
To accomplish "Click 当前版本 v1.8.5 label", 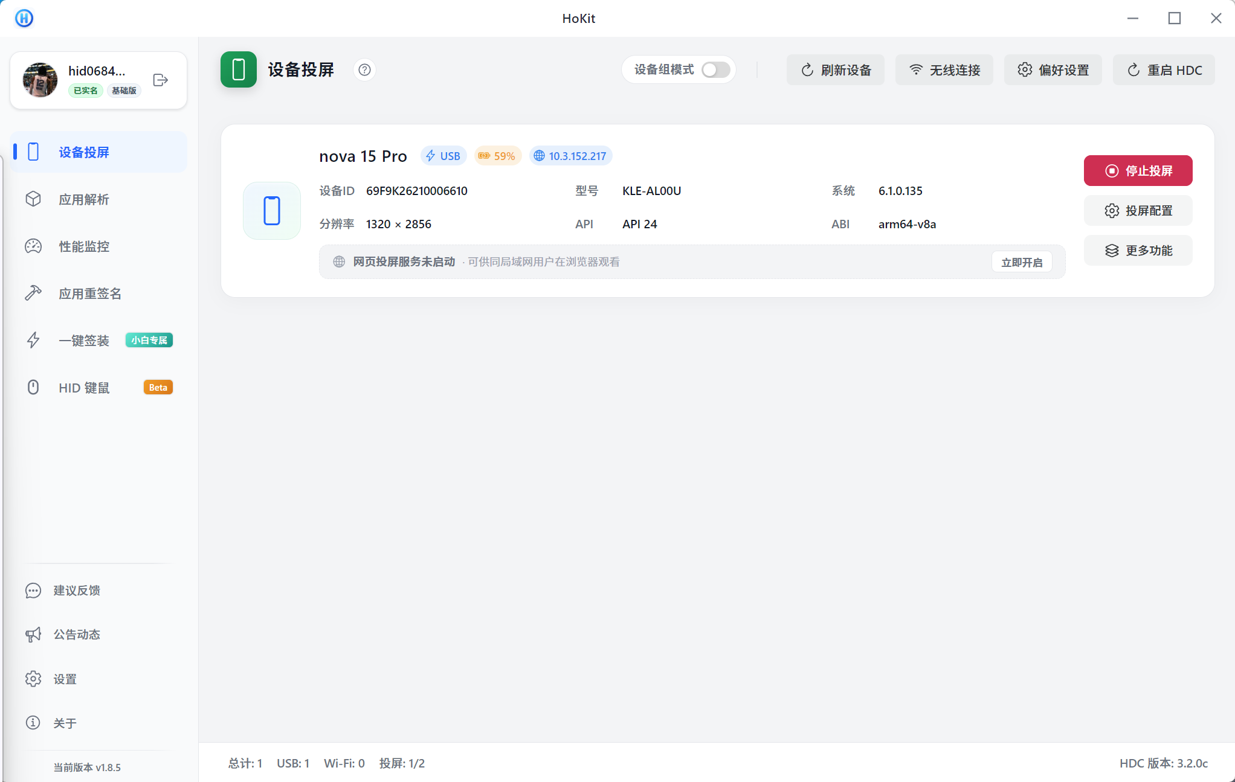I will [87, 768].
